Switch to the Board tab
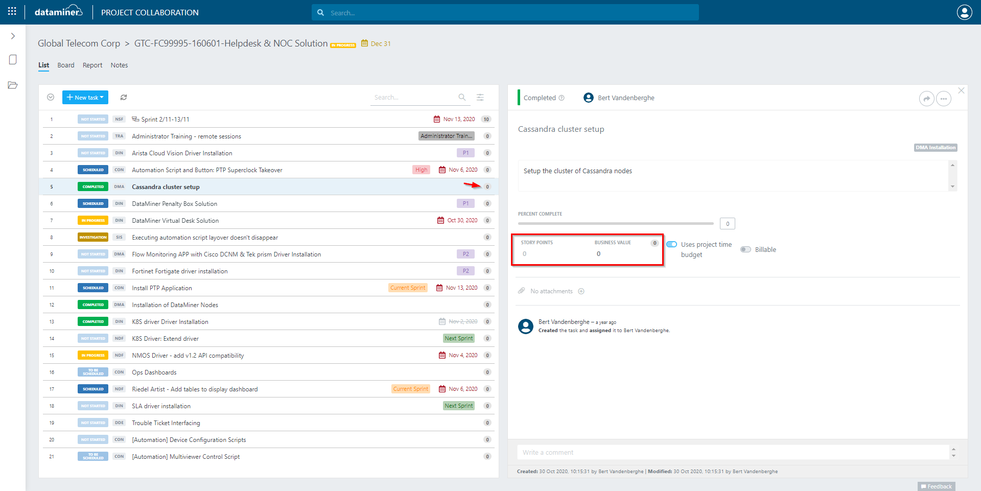 pyautogui.click(x=66, y=65)
